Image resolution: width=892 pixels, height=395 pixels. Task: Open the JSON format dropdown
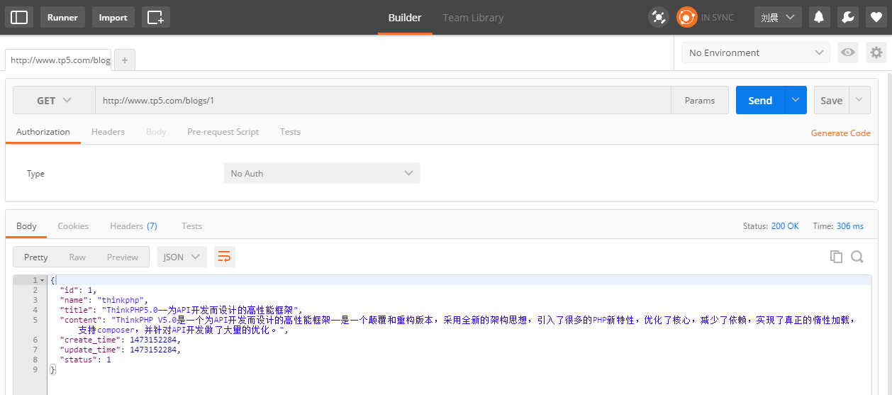click(182, 257)
